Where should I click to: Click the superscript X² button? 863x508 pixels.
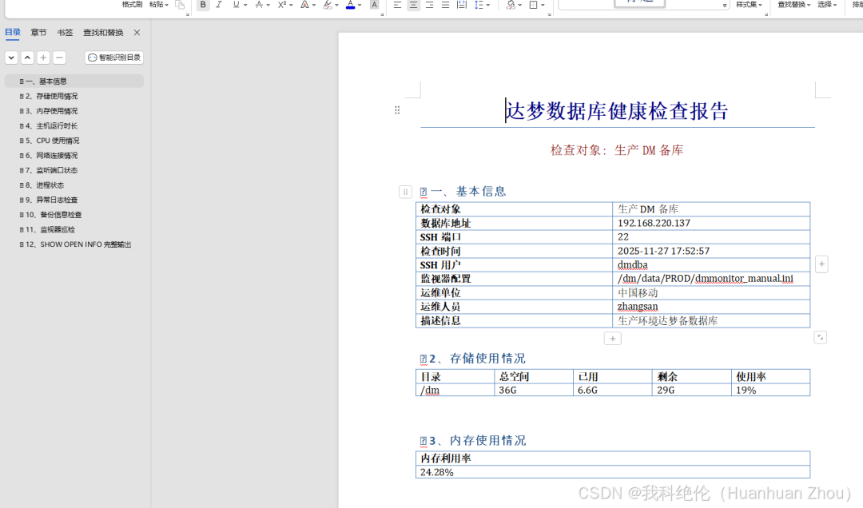pos(282,5)
